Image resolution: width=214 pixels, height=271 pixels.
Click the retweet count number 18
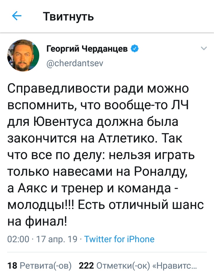tap(12, 265)
